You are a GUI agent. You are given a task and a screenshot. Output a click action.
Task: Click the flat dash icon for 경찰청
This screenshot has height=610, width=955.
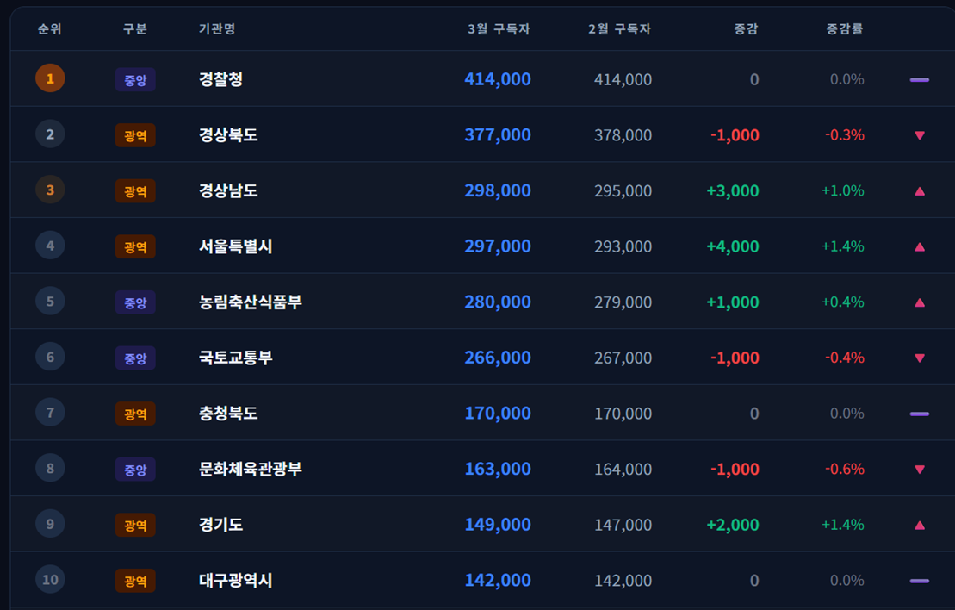click(x=919, y=80)
